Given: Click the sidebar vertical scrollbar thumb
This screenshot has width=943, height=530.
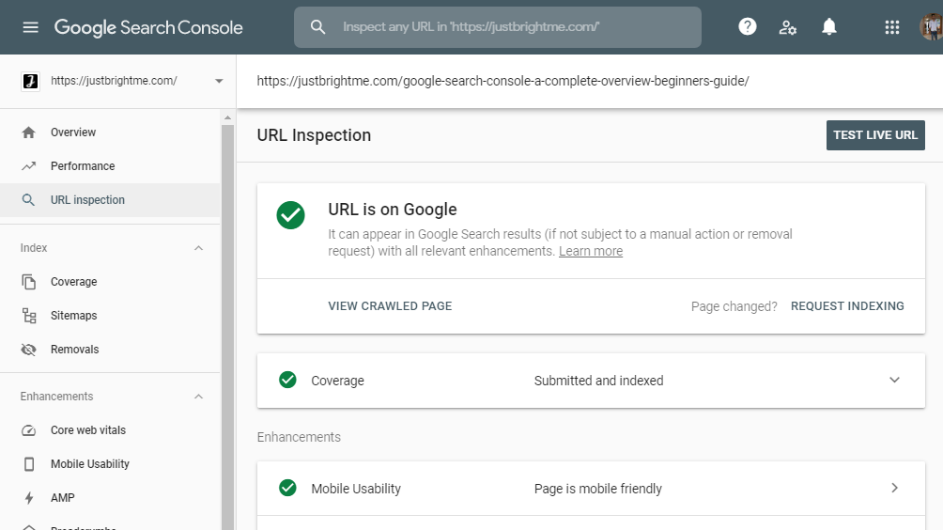Looking at the screenshot, I should pyautogui.click(x=227, y=327).
